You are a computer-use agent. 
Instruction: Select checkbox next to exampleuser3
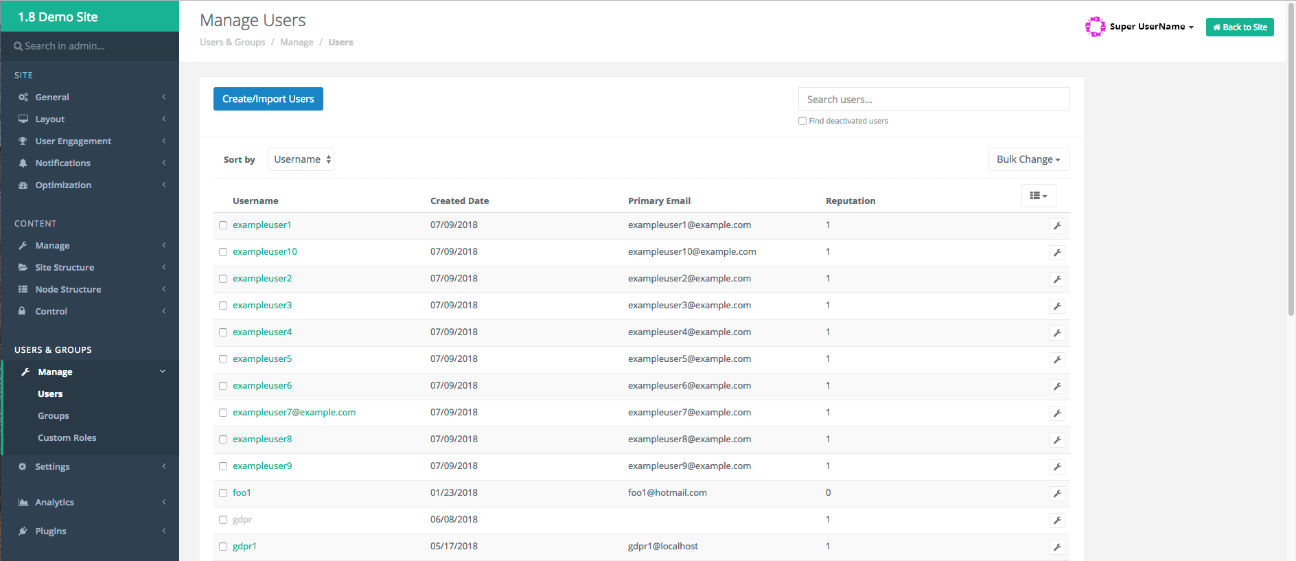click(223, 306)
